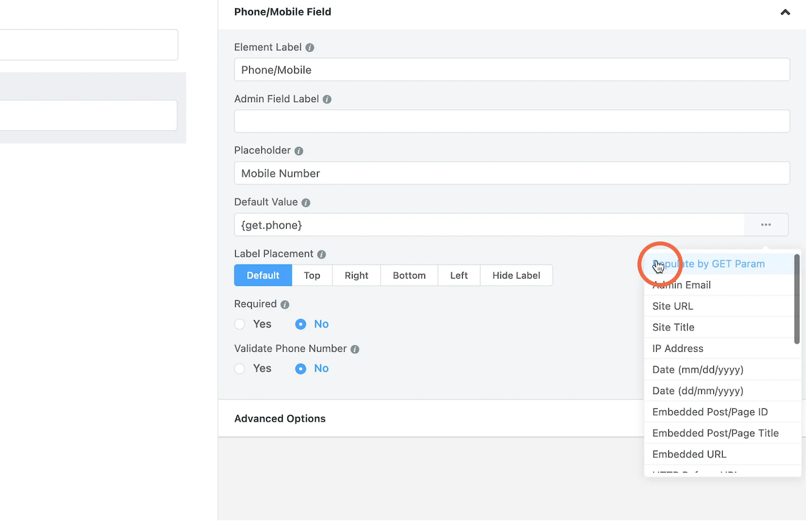The height and width of the screenshot is (521, 806).
Task: Pick Embedded URL from the smartcode menu
Action: click(x=689, y=454)
